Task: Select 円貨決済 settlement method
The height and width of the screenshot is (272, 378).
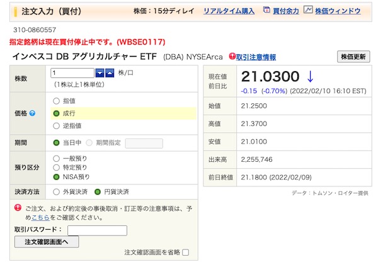Action: 98,192
